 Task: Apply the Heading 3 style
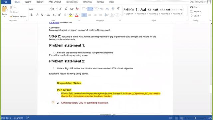pyautogui.click(x=164, y=11)
